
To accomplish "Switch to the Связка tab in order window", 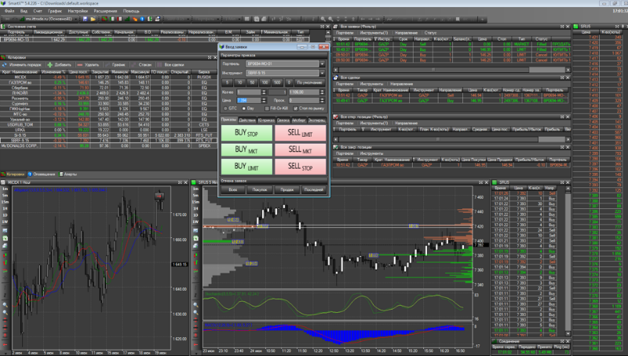I will point(283,120).
